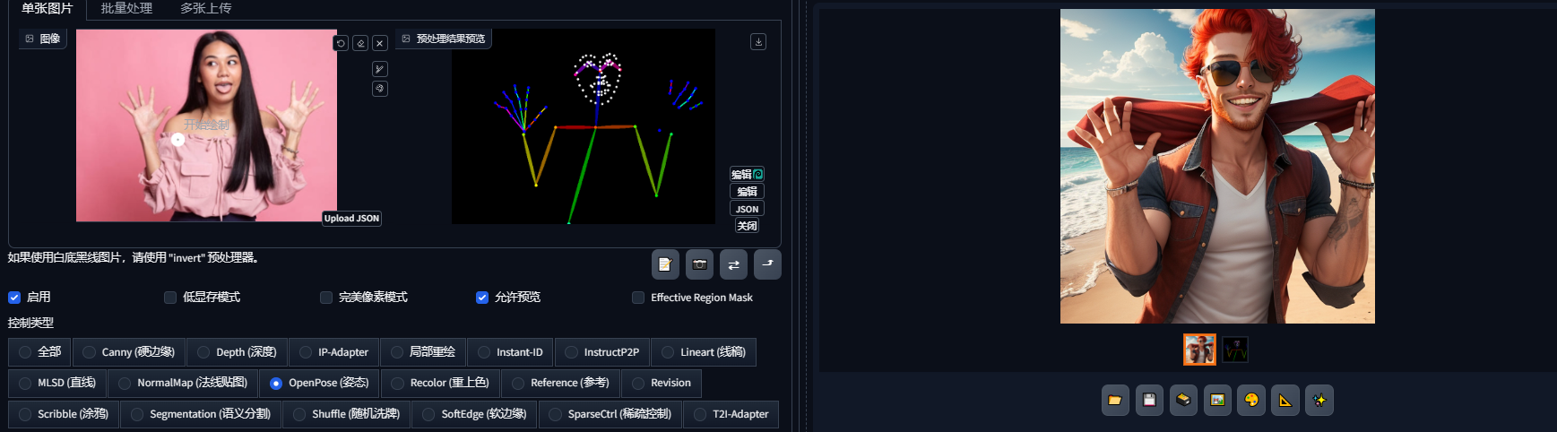Disable the 启用 checkbox

[x=14, y=298]
